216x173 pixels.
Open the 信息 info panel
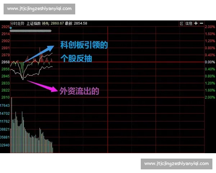coord(189,23)
